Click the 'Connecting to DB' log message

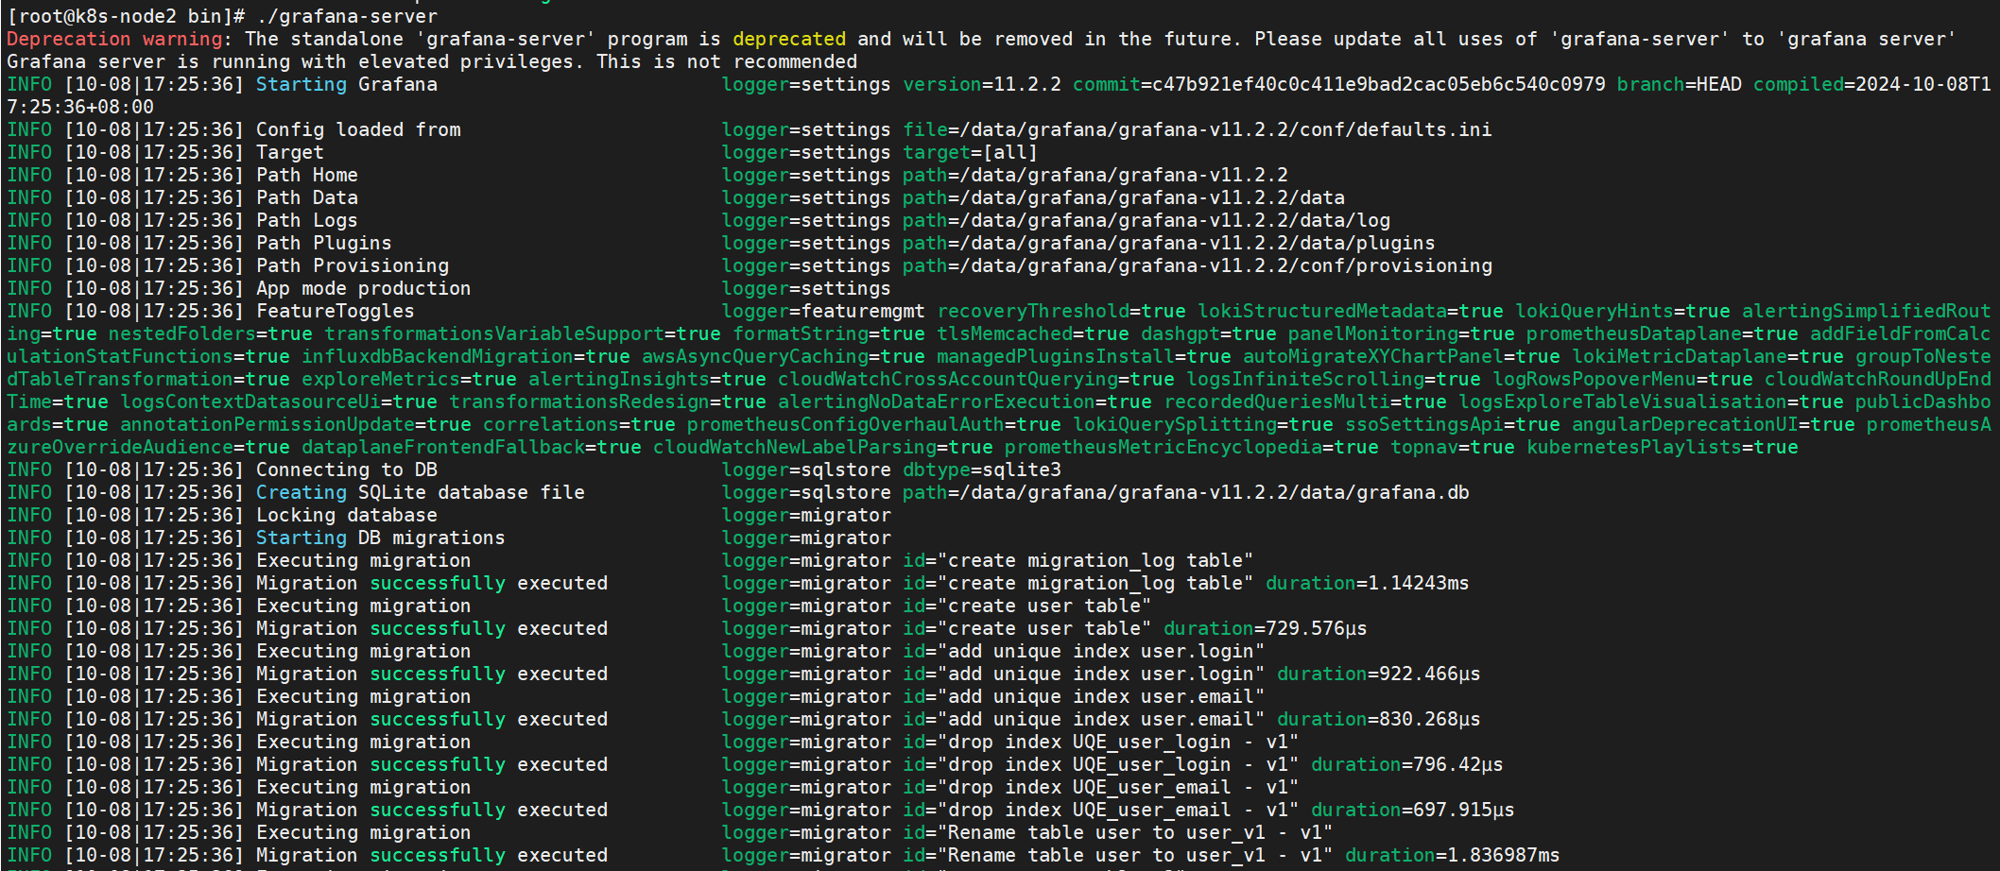[347, 470]
